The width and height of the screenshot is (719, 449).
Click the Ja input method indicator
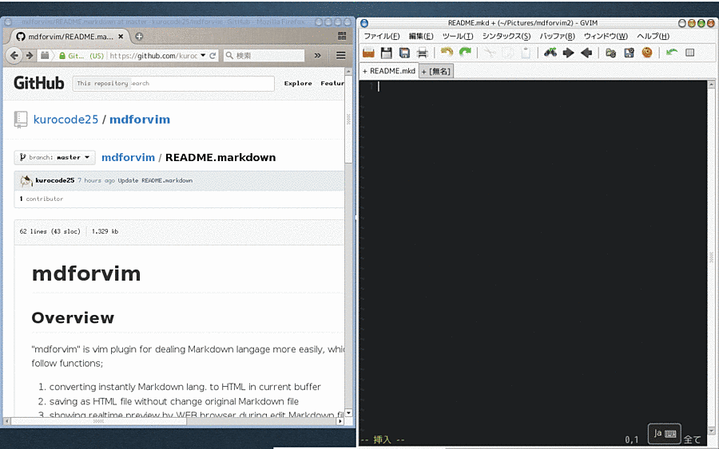coord(665,433)
